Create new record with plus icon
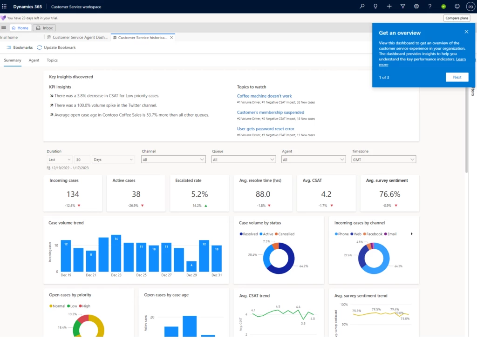Image resolution: width=477 pixels, height=339 pixels. pyautogui.click(x=388, y=7)
